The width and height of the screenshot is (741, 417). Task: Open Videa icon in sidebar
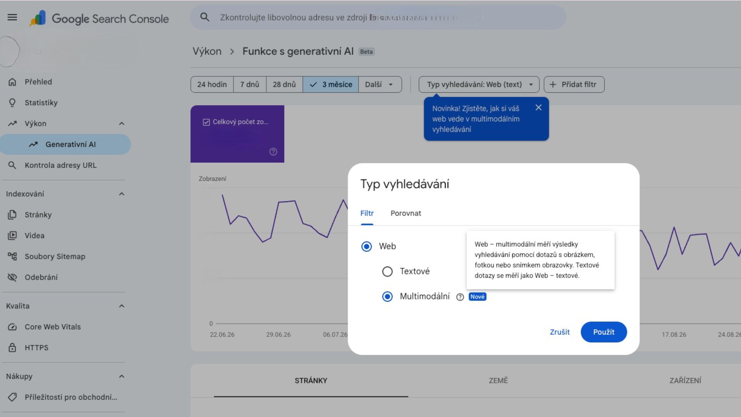12,236
